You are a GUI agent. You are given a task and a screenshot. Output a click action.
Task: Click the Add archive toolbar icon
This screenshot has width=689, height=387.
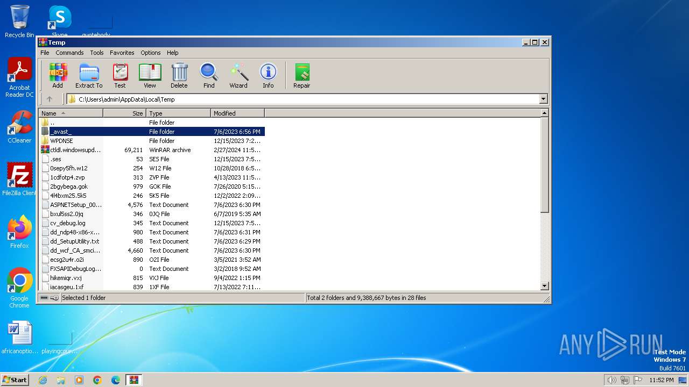click(58, 75)
